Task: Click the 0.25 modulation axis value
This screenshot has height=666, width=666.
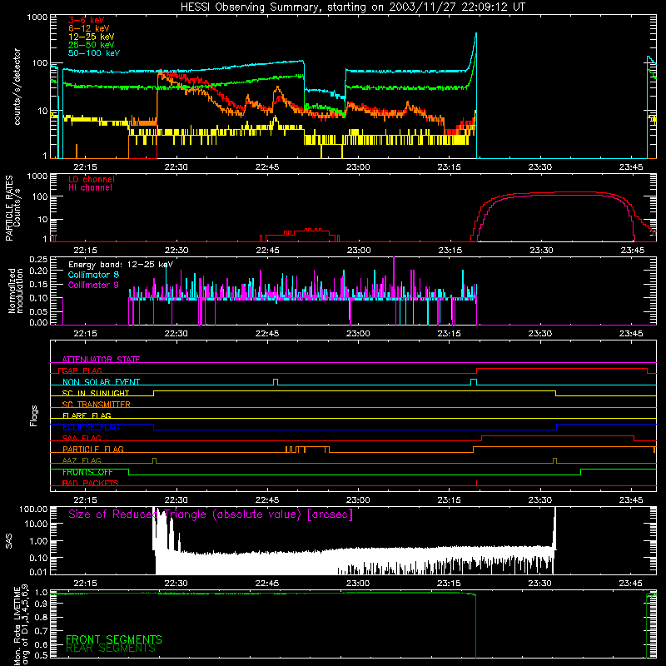Action: (x=38, y=260)
